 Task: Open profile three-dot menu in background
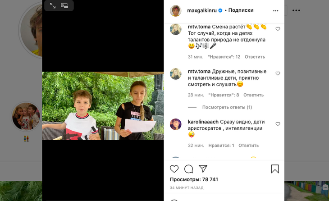point(296,10)
